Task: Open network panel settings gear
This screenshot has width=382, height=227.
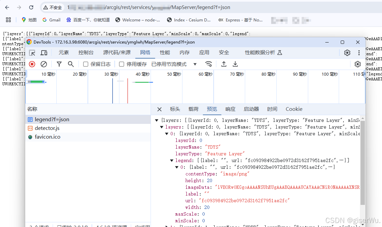Action: click(x=358, y=64)
